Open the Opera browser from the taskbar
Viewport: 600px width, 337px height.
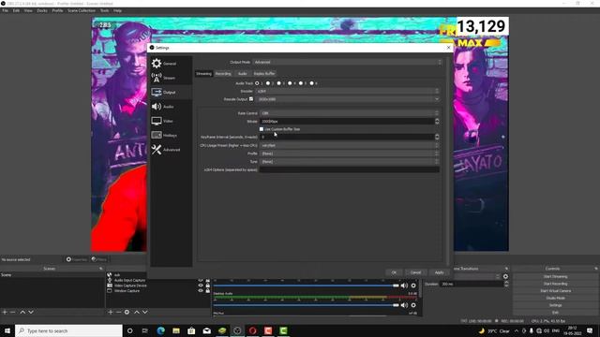(x=252, y=330)
